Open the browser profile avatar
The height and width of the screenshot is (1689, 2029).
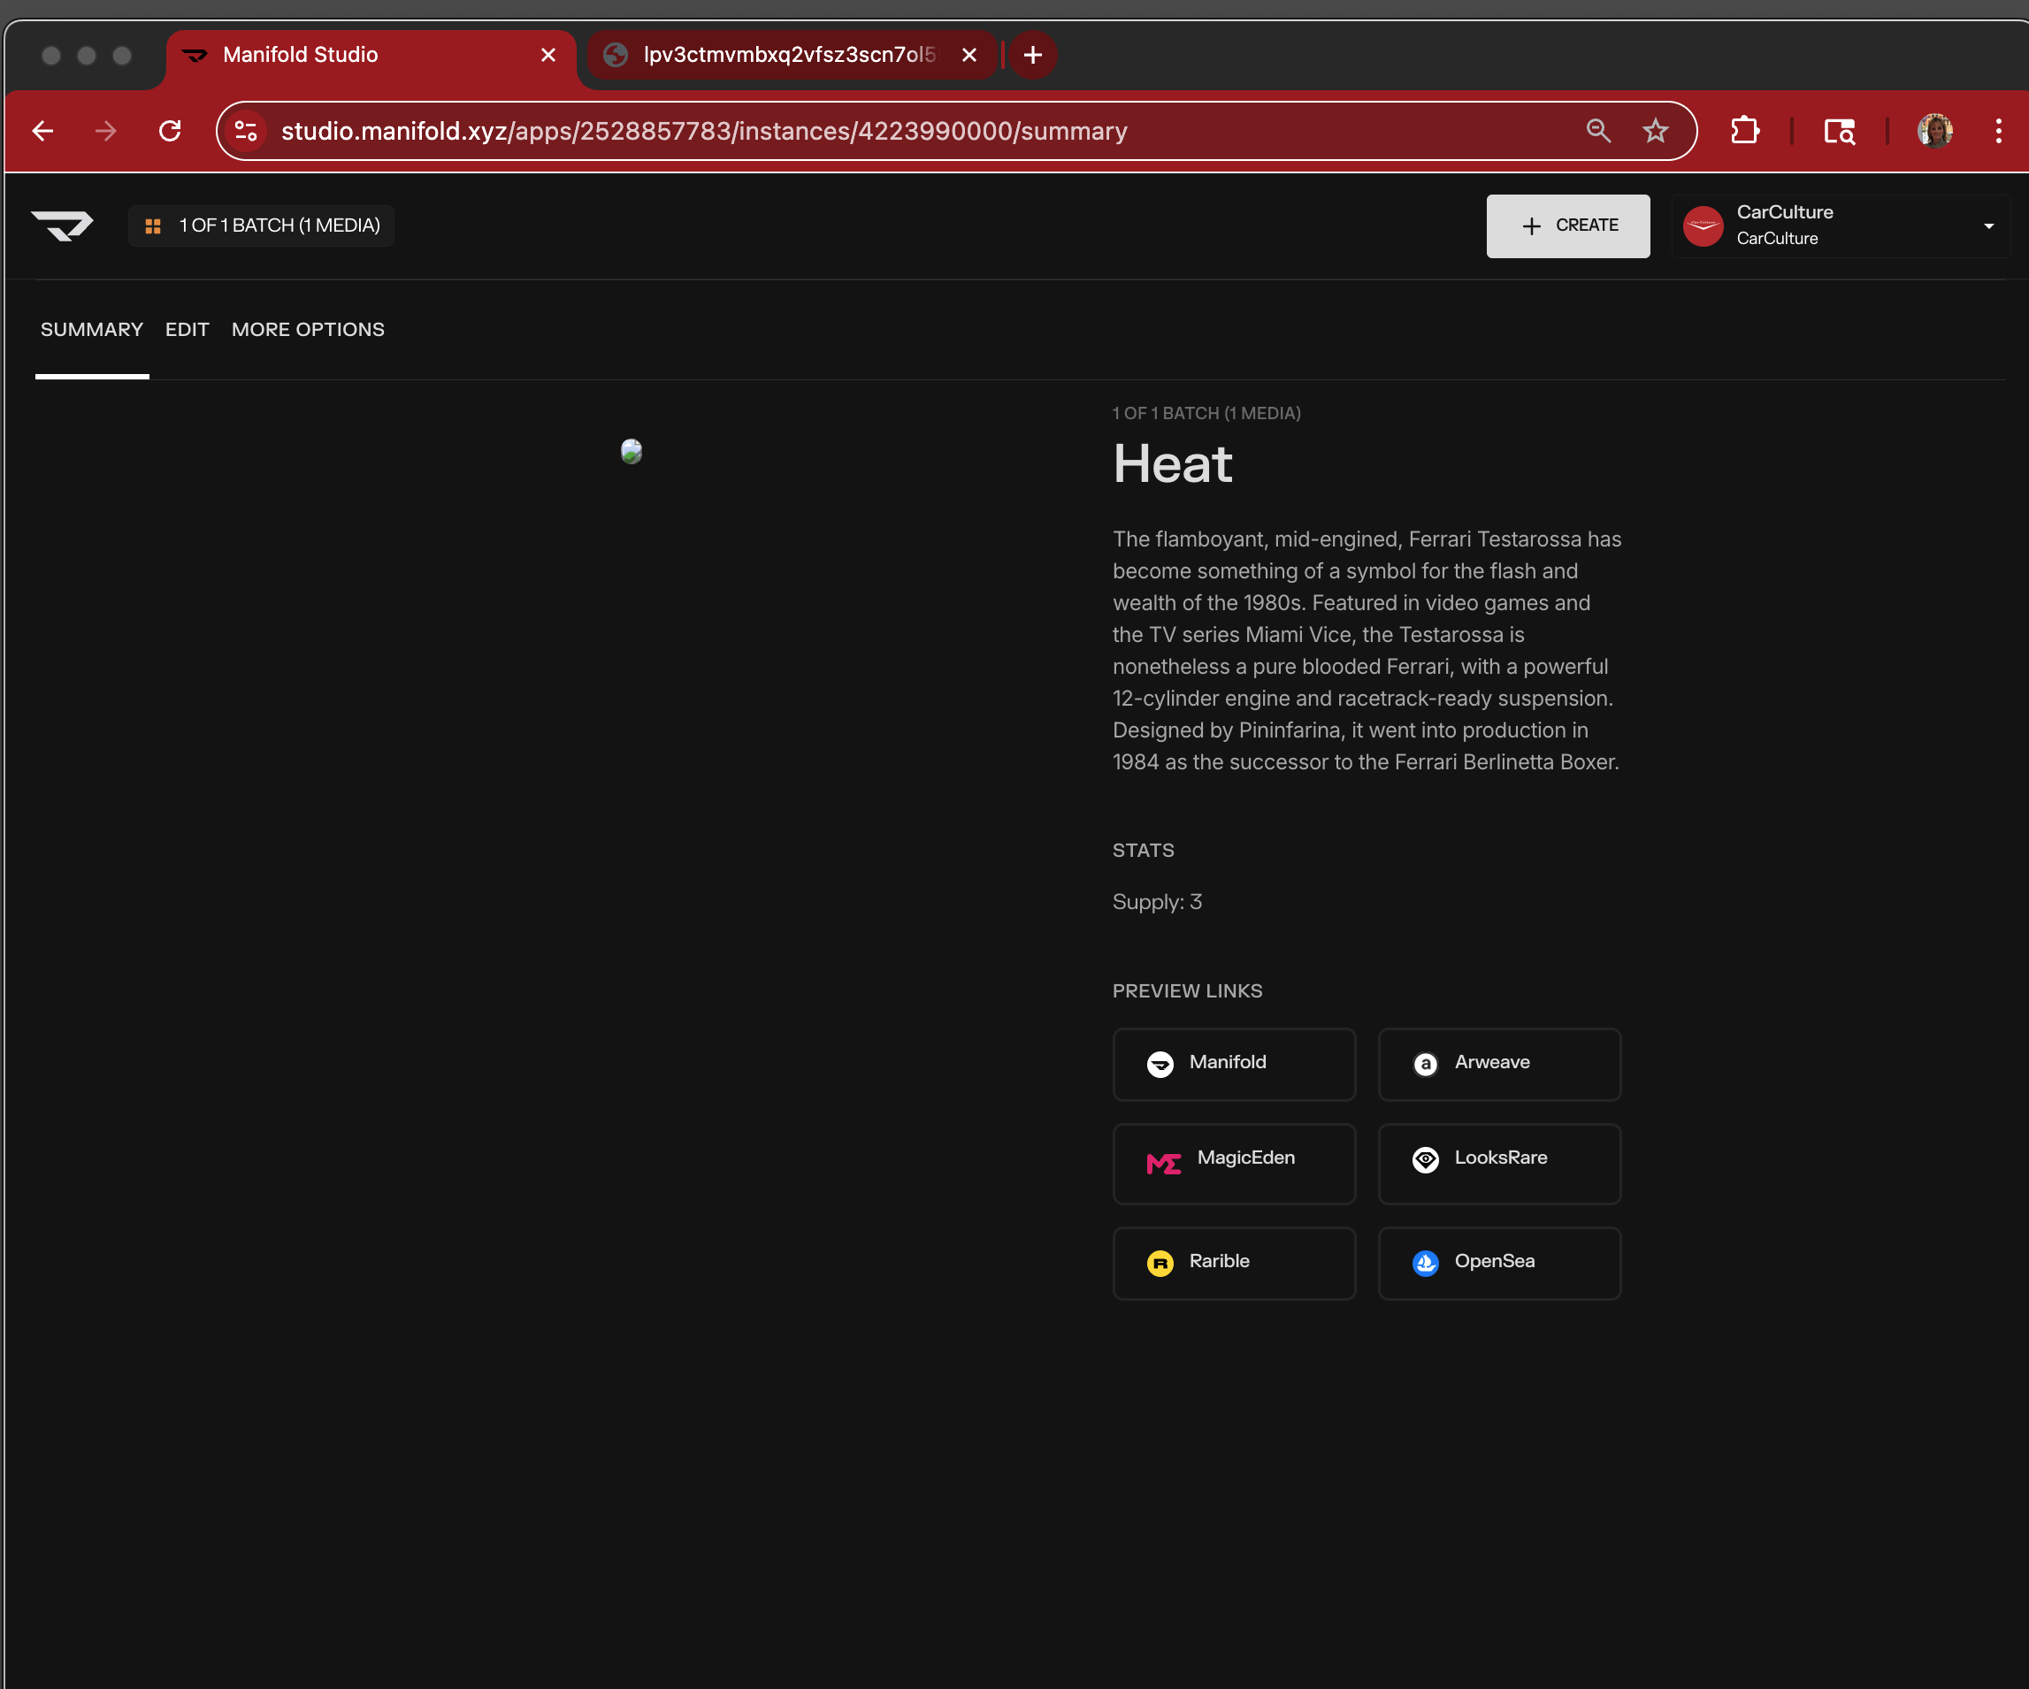(x=1934, y=131)
